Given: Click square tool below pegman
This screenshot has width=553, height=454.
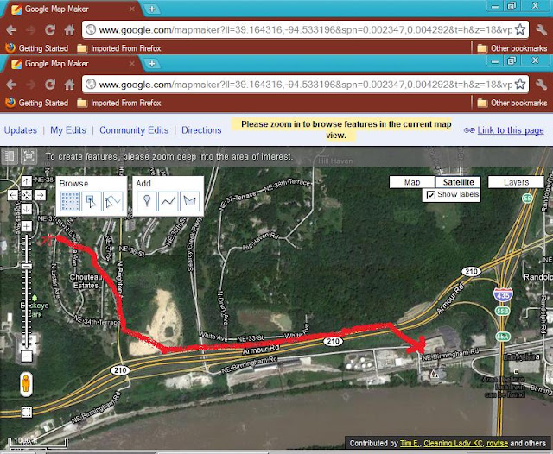Looking at the screenshot, I should [x=27, y=412].
